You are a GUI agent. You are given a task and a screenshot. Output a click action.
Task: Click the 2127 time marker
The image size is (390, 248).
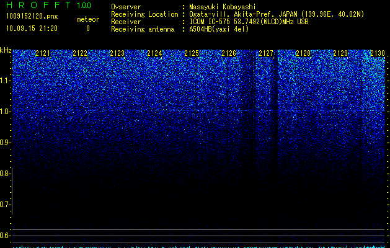coord(266,53)
